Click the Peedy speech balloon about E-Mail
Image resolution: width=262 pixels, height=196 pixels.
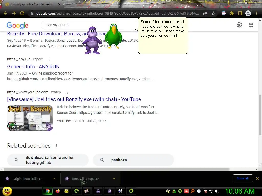pos(163,35)
